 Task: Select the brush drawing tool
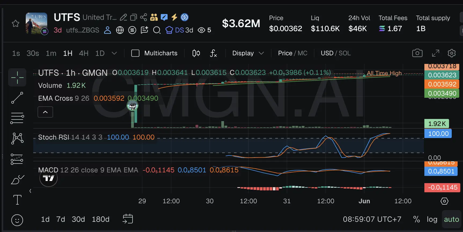tap(17, 179)
